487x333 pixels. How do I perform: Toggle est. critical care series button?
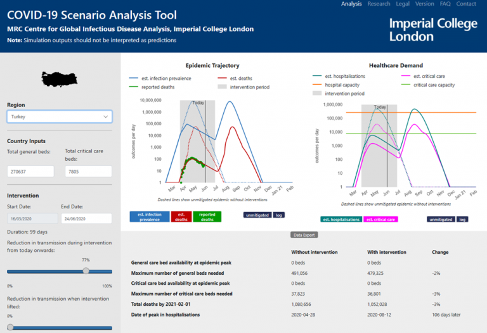point(380,220)
